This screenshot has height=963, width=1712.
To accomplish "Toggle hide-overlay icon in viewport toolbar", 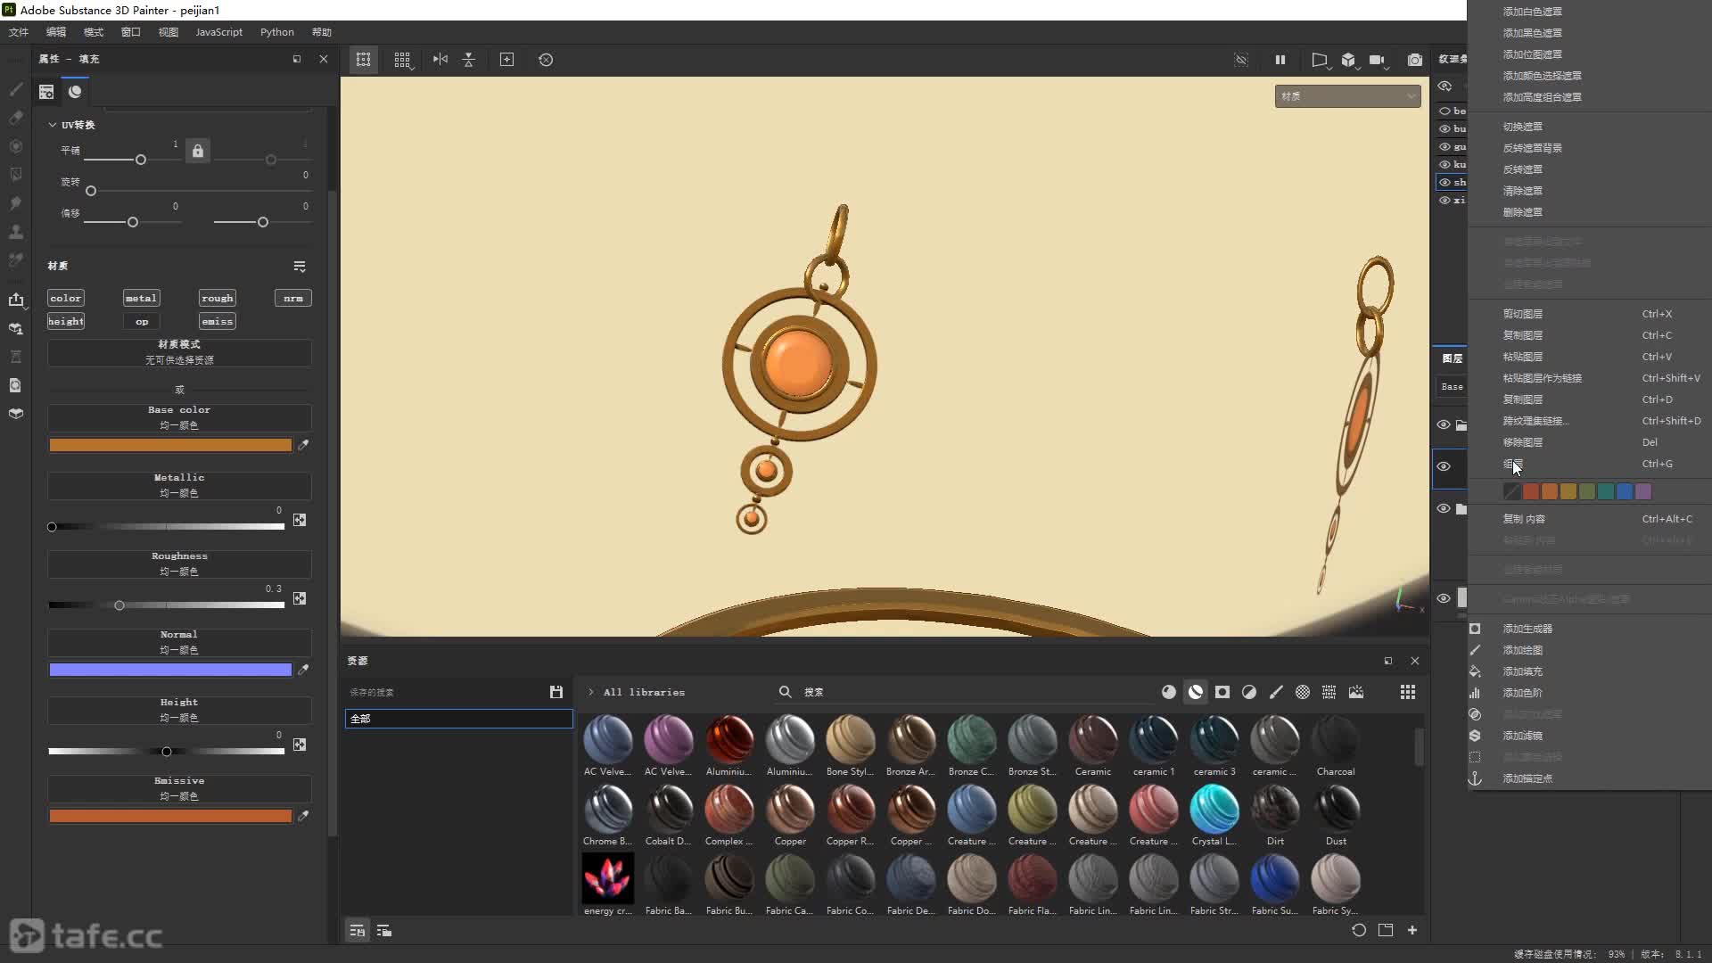I will pyautogui.click(x=1241, y=60).
